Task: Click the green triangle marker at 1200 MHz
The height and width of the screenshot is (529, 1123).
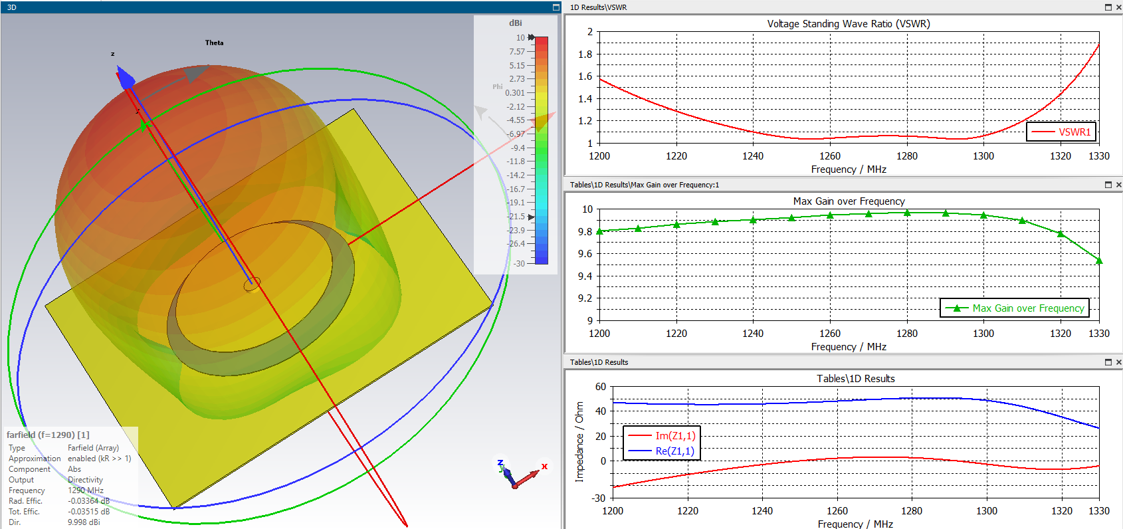Action: click(599, 231)
